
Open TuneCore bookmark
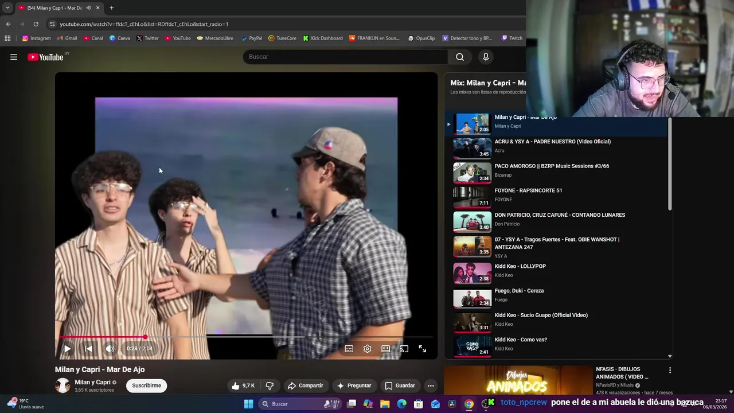pos(282,38)
